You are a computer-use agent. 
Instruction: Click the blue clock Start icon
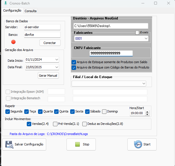pos(138,144)
